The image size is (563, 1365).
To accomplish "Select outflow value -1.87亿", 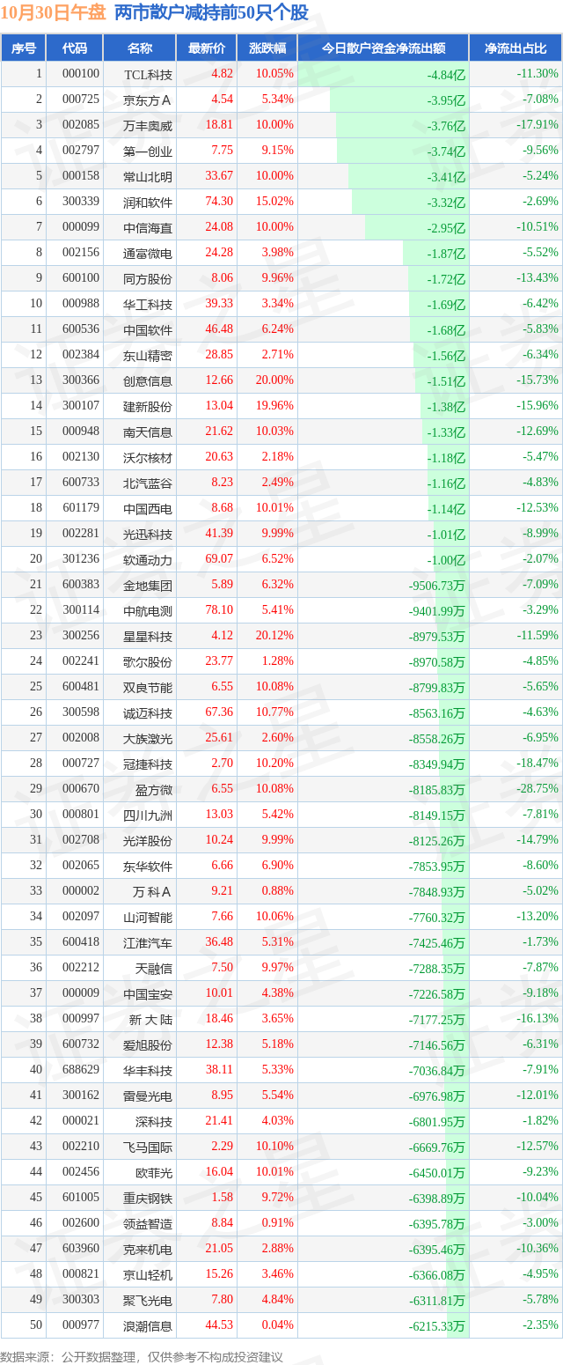I will pos(446,254).
